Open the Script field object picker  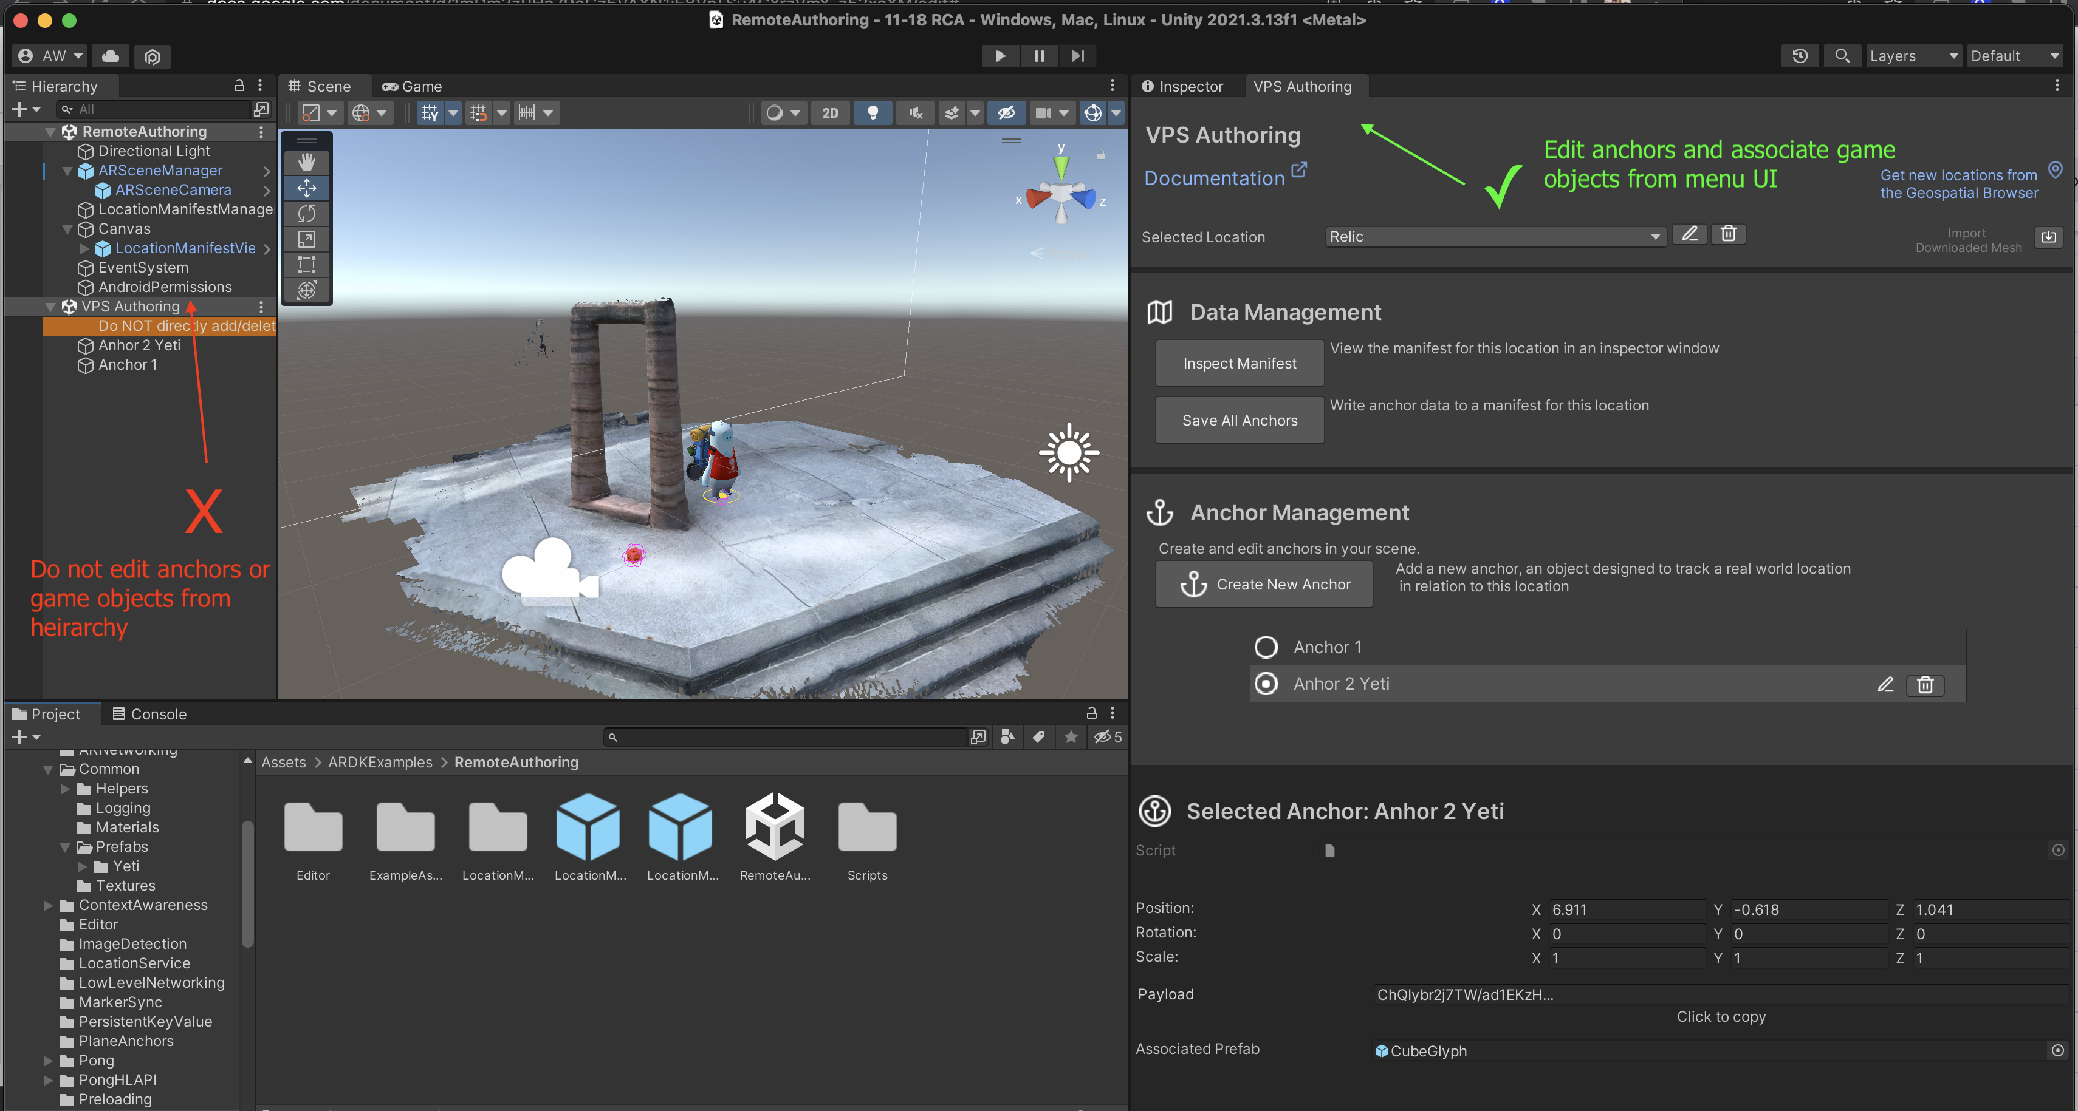tap(2058, 850)
